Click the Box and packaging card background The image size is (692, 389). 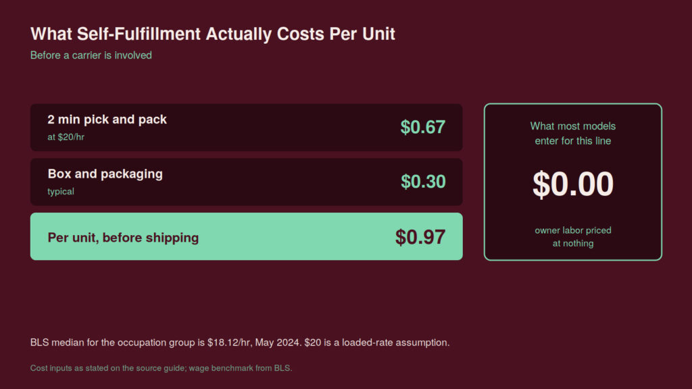282,182
